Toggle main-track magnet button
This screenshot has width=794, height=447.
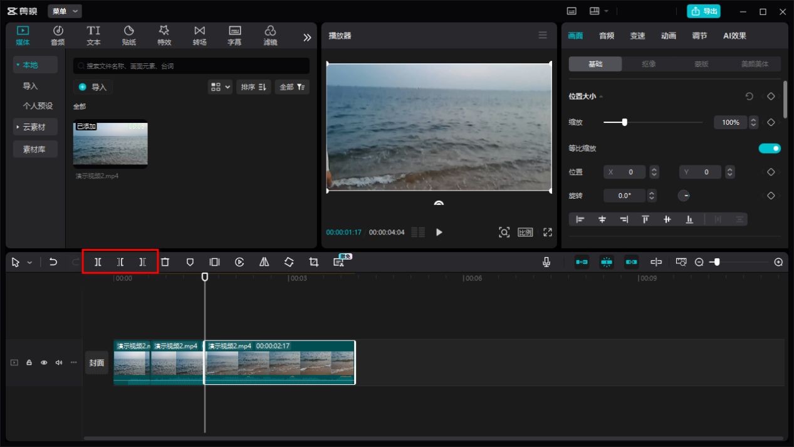click(x=582, y=262)
